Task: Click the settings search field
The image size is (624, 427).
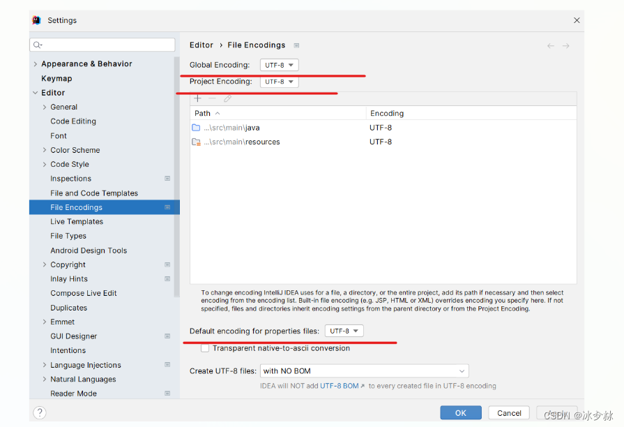Action: [102, 44]
